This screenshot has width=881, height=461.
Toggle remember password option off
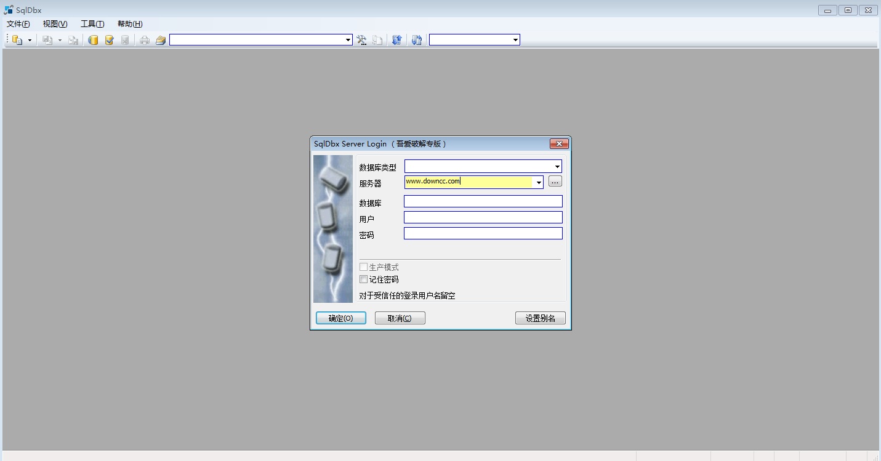[363, 279]
